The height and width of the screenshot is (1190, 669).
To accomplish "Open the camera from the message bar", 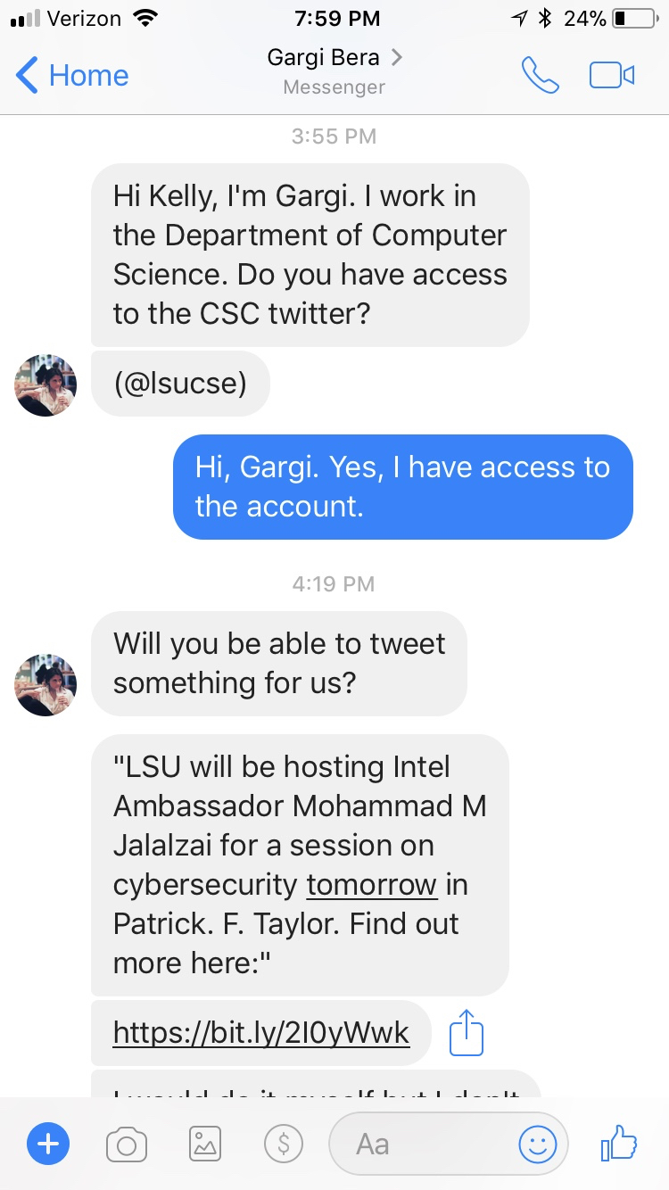I will 127,1143.
